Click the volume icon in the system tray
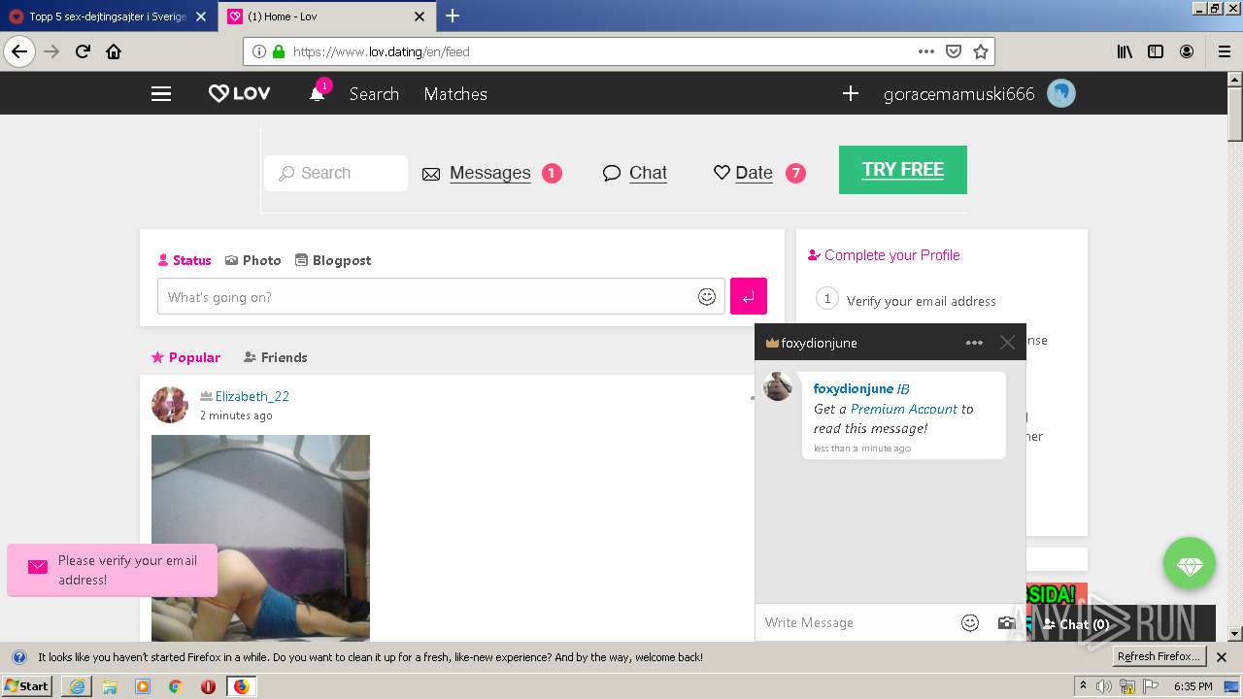Screen dimensions: 1243x699 click(1104, 686)
